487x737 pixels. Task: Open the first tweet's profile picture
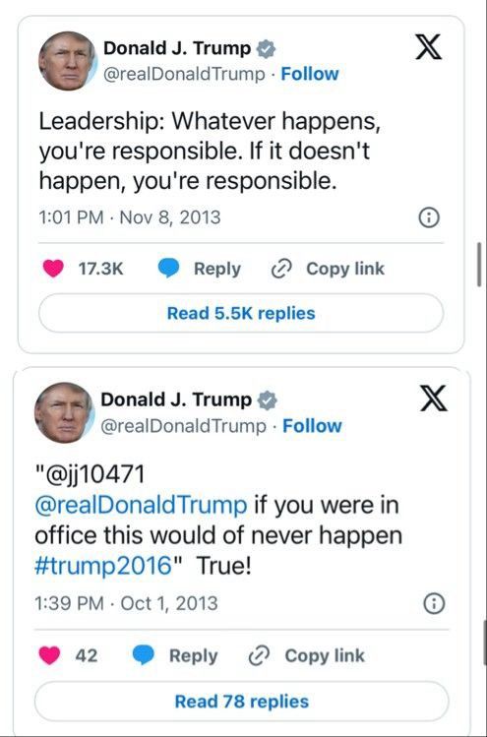point(68,61)
